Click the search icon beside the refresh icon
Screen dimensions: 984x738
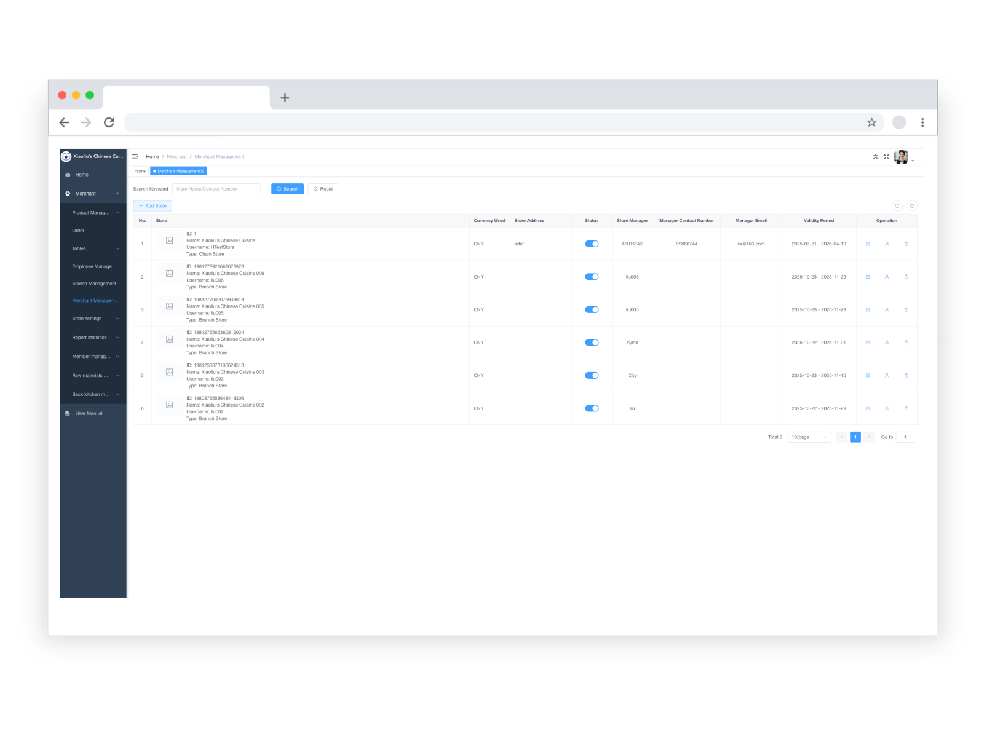(897, 205)
